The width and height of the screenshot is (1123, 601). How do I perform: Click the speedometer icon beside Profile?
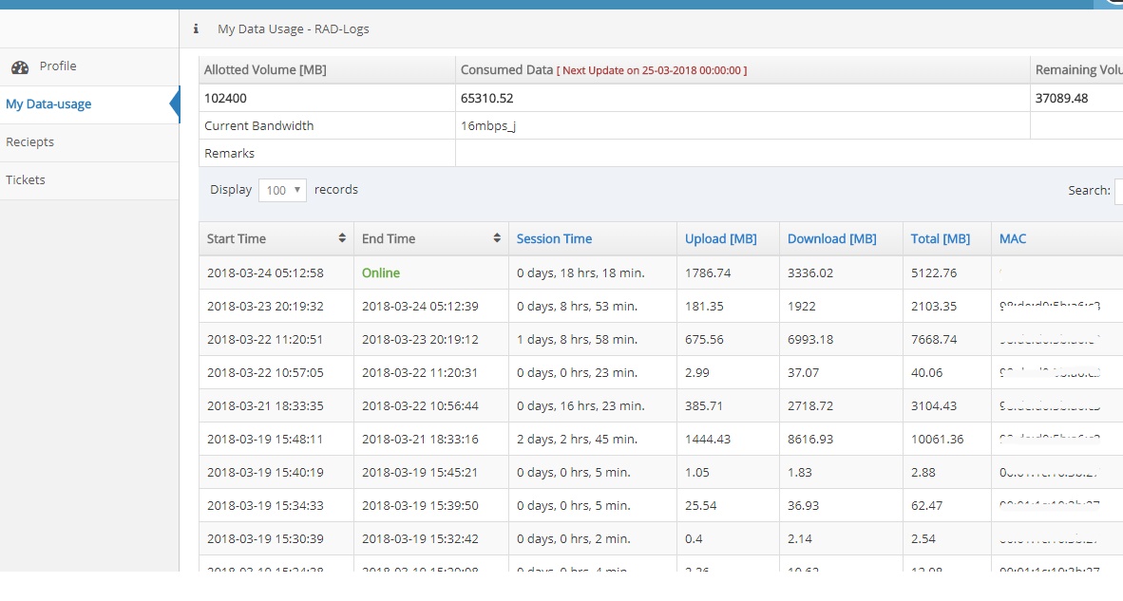pyautogui.click(x=21, y=66)
